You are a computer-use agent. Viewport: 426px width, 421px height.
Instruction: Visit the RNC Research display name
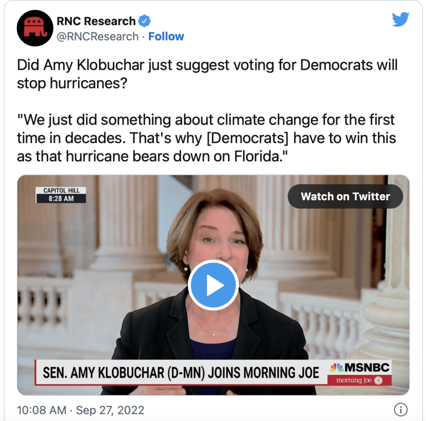point(96,21)
